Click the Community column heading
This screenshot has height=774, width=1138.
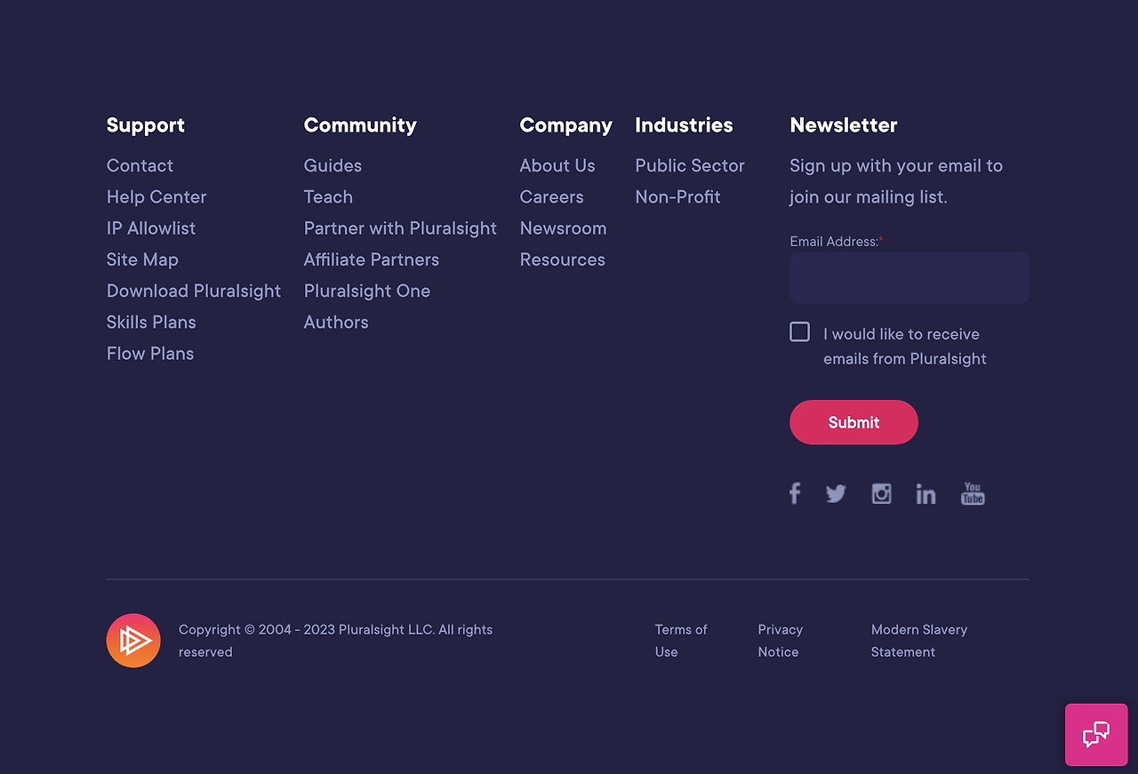pos(360,125)
